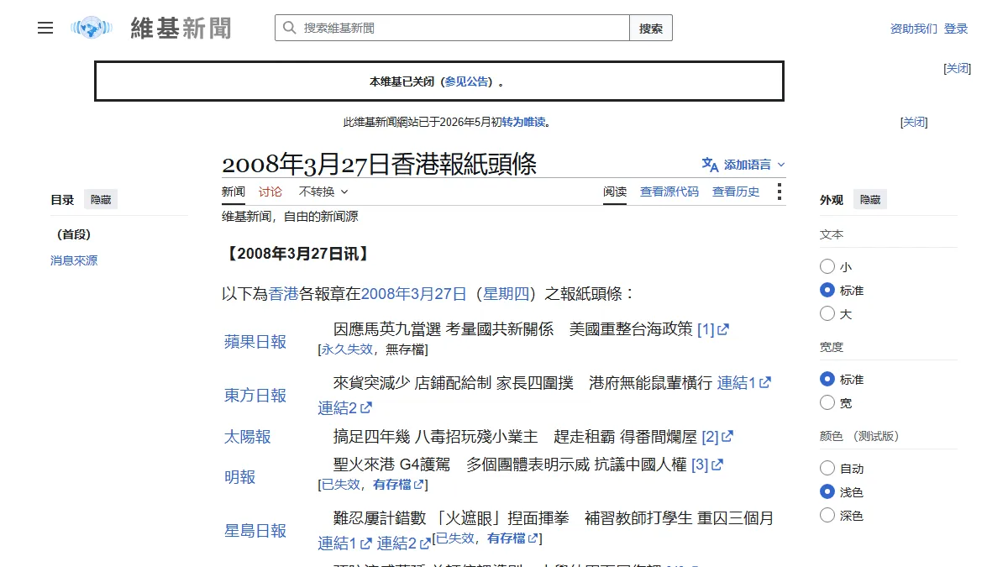The image size is (1008, 567).
Task: Click the 登录 login link
Action: (956, 29)
